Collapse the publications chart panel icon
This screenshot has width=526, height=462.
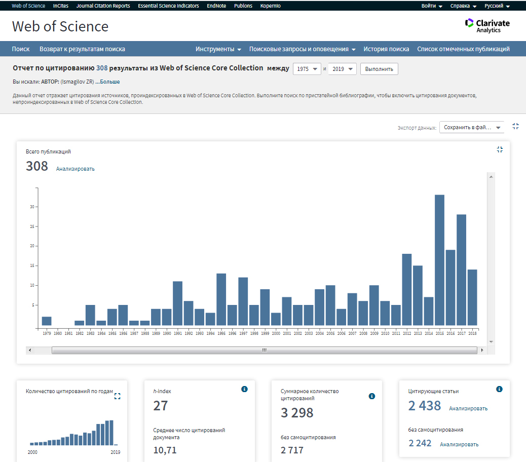[x=500, y=149]
